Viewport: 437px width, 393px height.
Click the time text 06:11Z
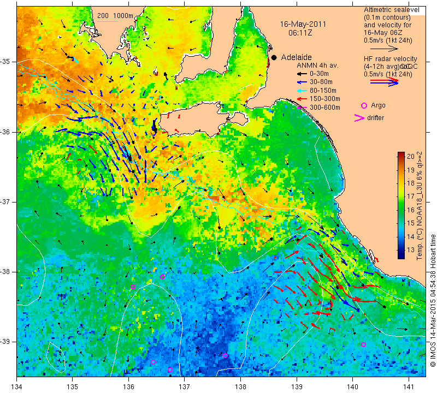300,33
